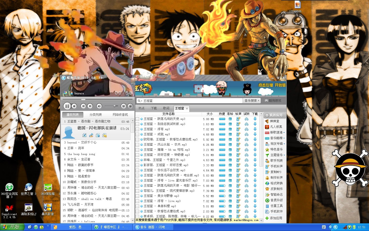Open 凡人修真 app in sidebar
The height and width of the screenshot is (231, 369).
tap(273, 127)
